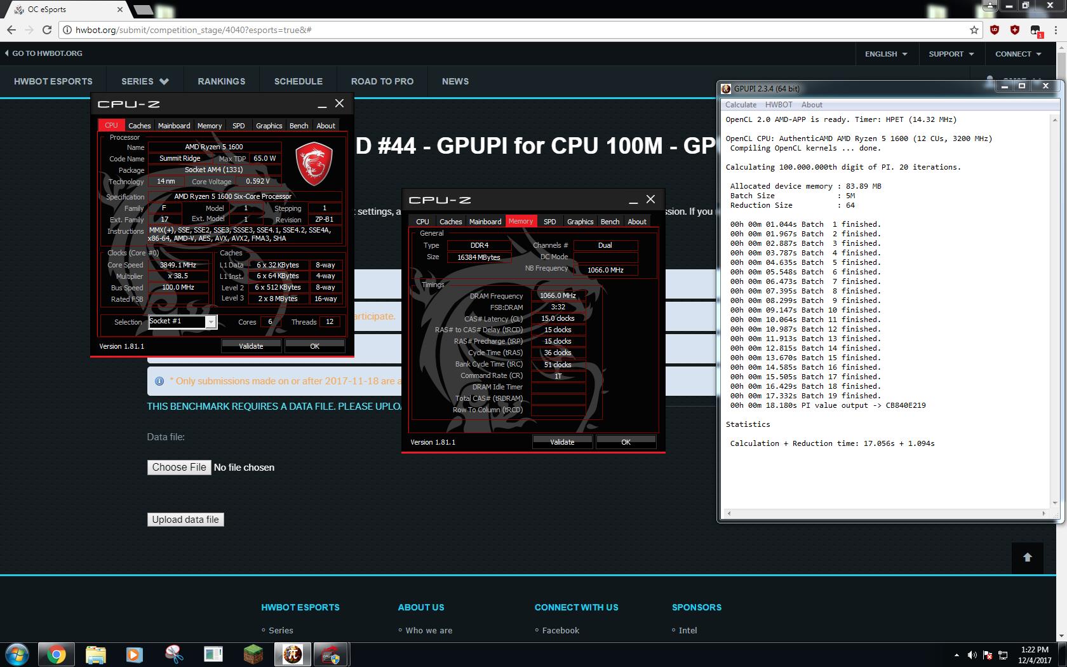
Task: Open the Windows Start orb
Action: coord(17,654)
